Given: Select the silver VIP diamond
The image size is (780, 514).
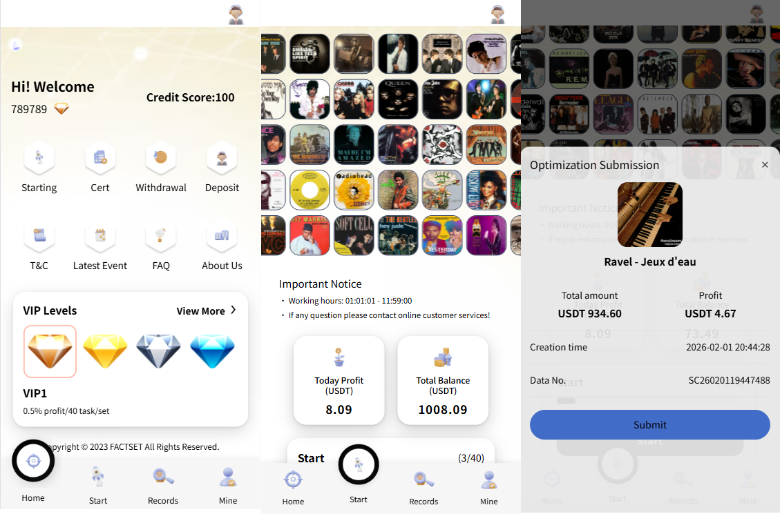Looking at the screenshot, I should 159,350.
